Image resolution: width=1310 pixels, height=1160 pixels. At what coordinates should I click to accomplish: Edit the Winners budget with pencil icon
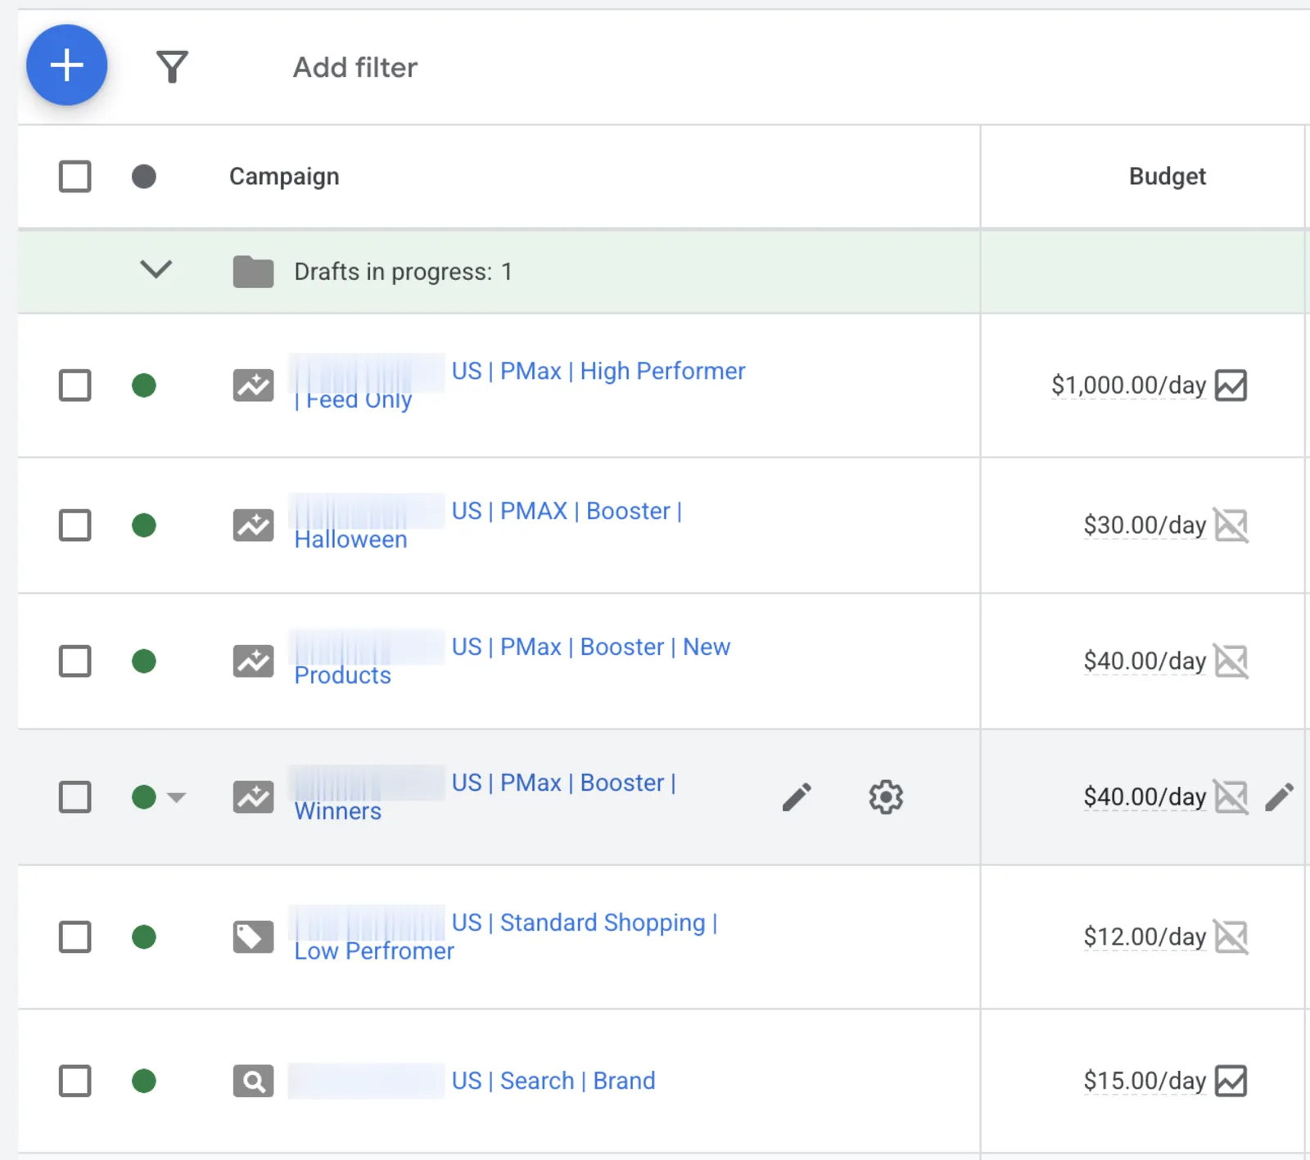(x=1279, y=797)
